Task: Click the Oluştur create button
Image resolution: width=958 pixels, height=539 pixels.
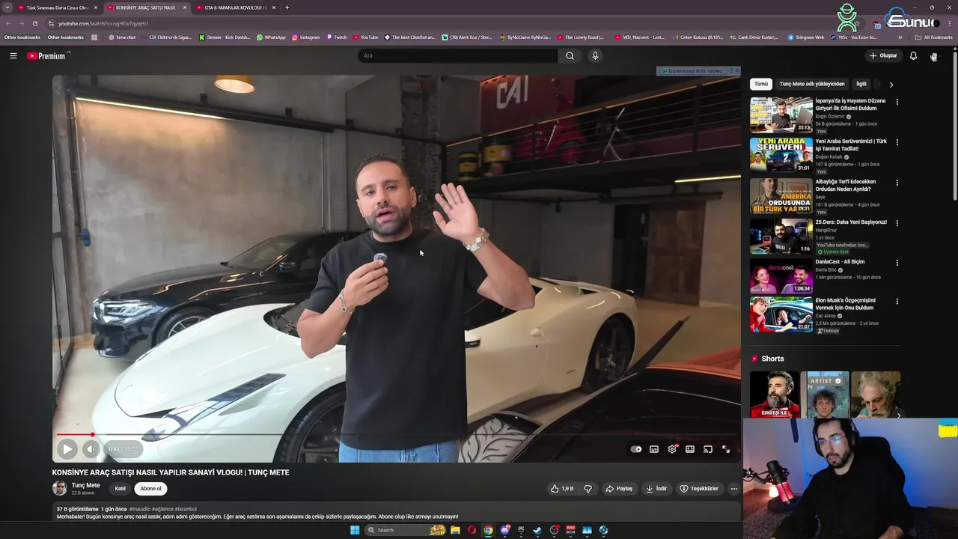Action: coord(883,55)
